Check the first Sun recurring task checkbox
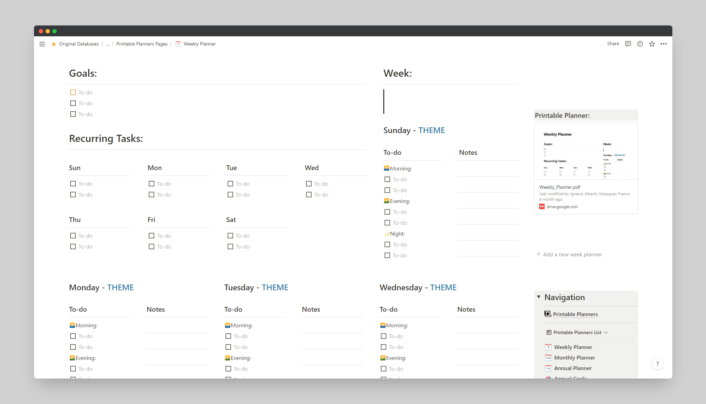This screenshot has height=404, width=706. point(73,184)
